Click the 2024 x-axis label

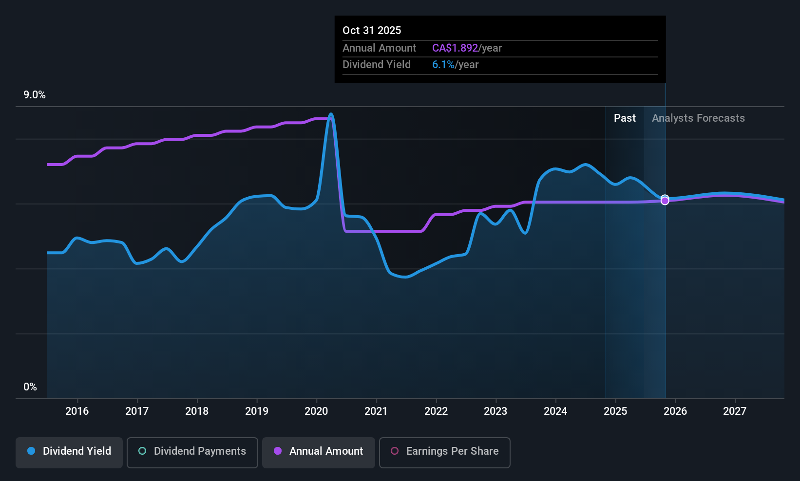click(555, 411)
